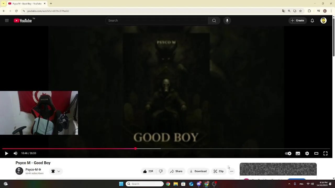This screenshot has height=188, width=335.
Task: Open more actions three-dot menu
Action: tap(231, 171)
